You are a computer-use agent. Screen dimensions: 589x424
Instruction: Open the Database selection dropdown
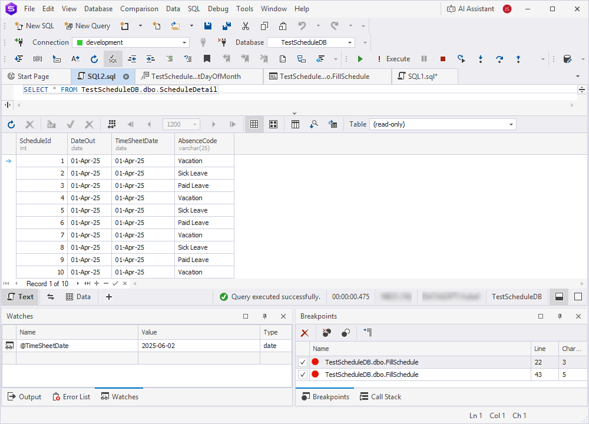(x=350, y=42)
